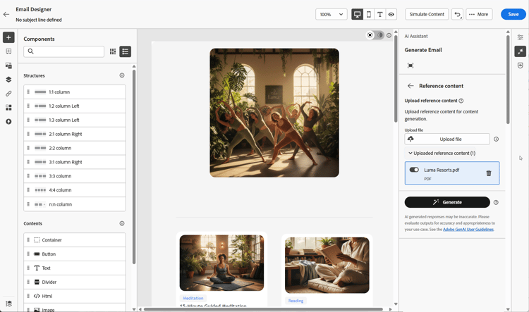Select the mobile preview icon

(x=368, y=14)
